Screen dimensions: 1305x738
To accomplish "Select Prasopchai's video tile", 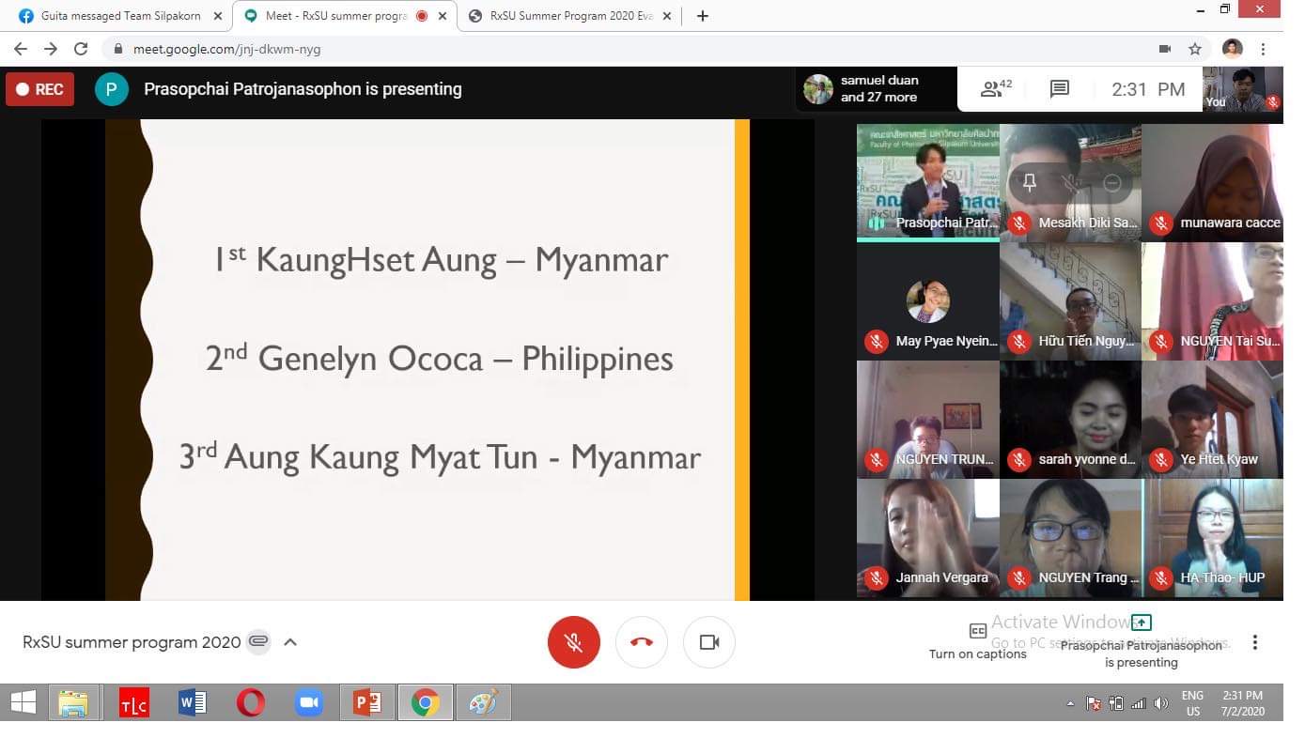I will [x=927, y=182].
